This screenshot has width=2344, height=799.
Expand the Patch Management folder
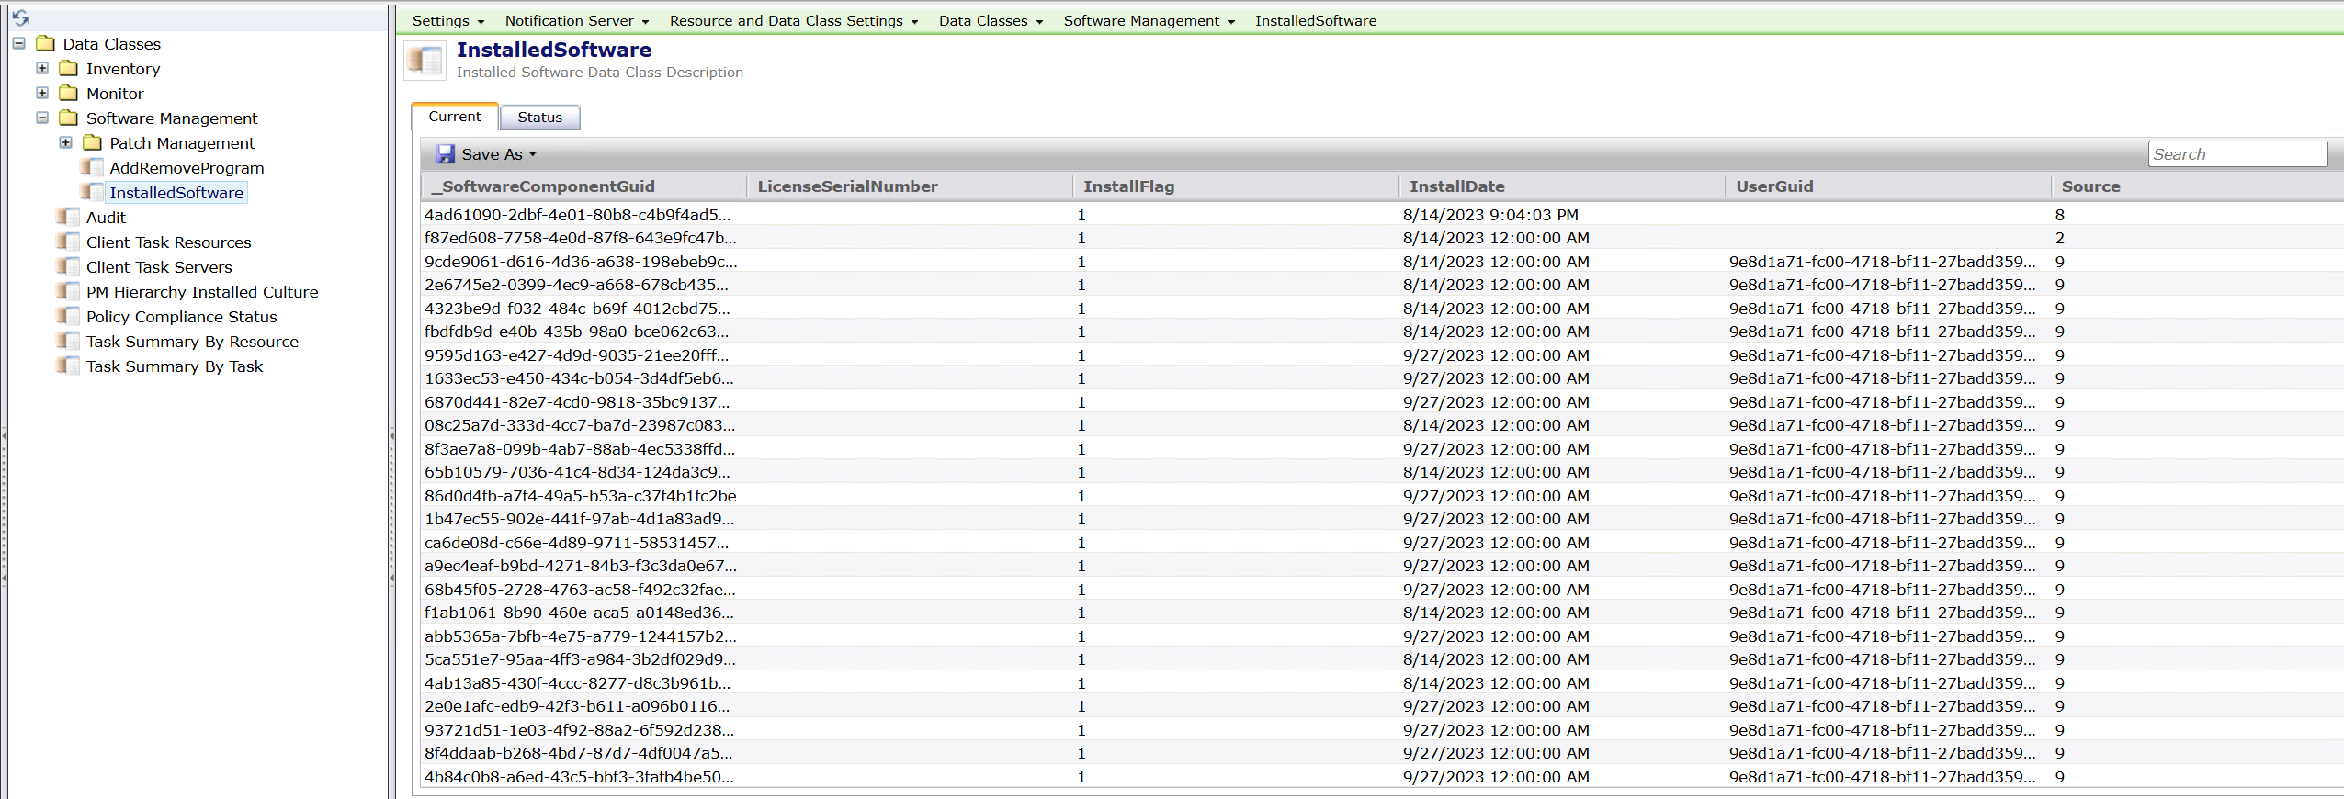click(65, 143)
